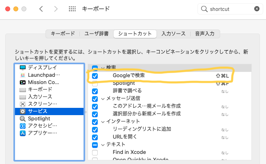The image size is (266, 164).
Task: Collapse the メッセージ送信 group
Action: [x=103, y=99]
